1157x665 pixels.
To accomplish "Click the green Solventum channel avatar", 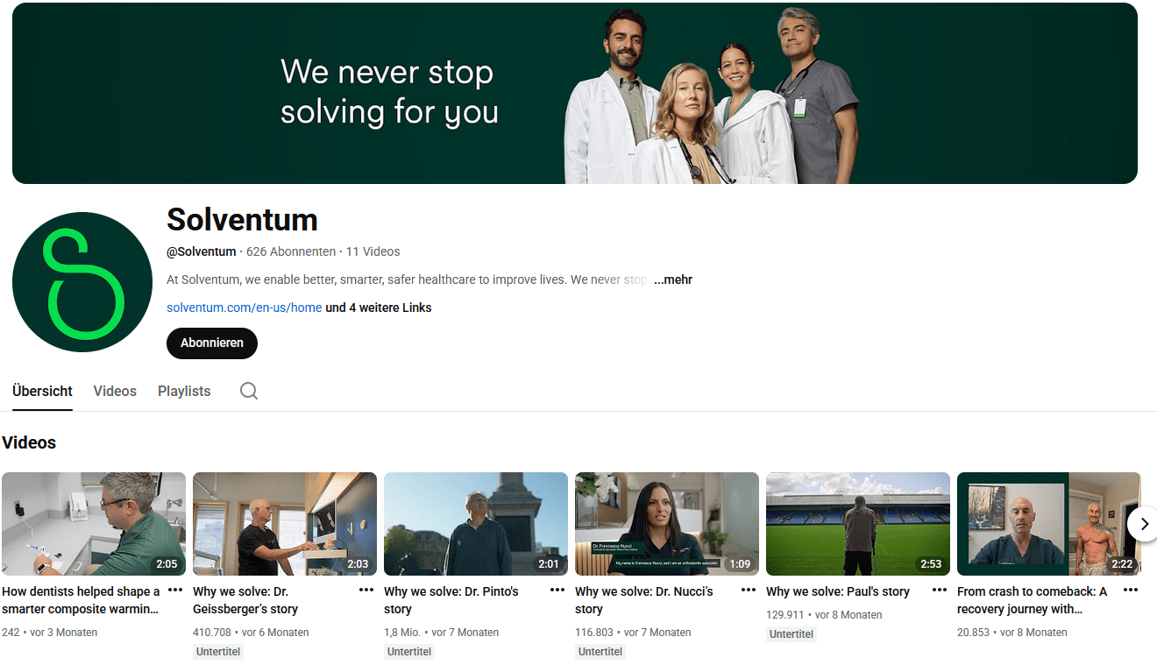I will (x=82, y=282).
